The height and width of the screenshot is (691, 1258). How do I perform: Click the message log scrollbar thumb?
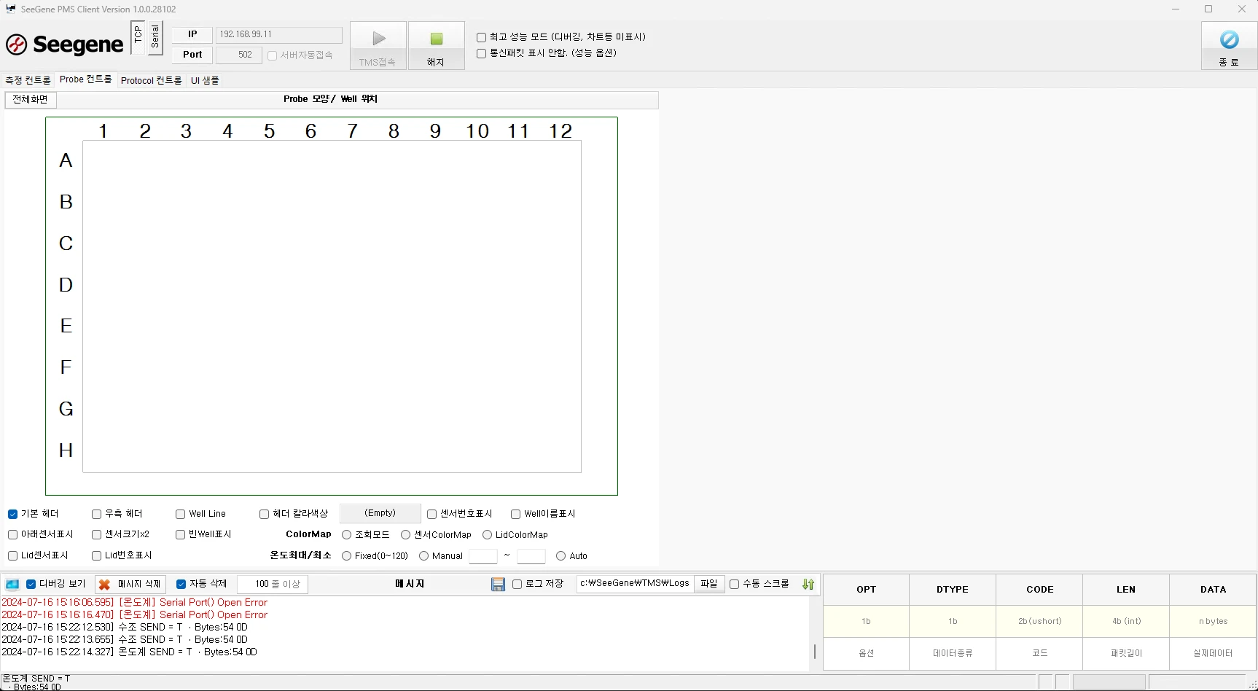[814, 652]
